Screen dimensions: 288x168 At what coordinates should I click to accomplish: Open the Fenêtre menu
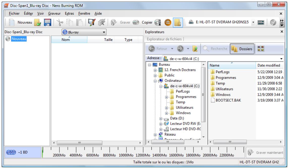(x=84, y=13)
